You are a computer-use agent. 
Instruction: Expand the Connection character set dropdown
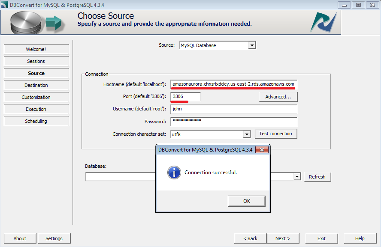[247, 134]
